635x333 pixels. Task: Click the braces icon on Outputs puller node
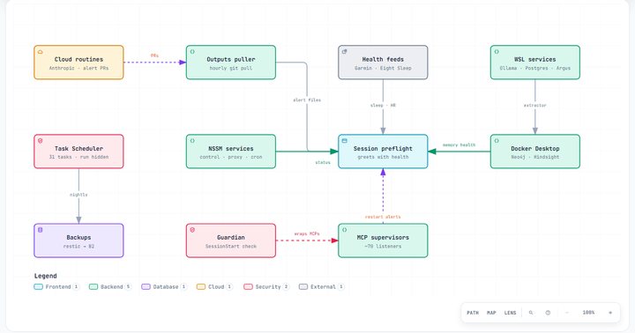192,52
